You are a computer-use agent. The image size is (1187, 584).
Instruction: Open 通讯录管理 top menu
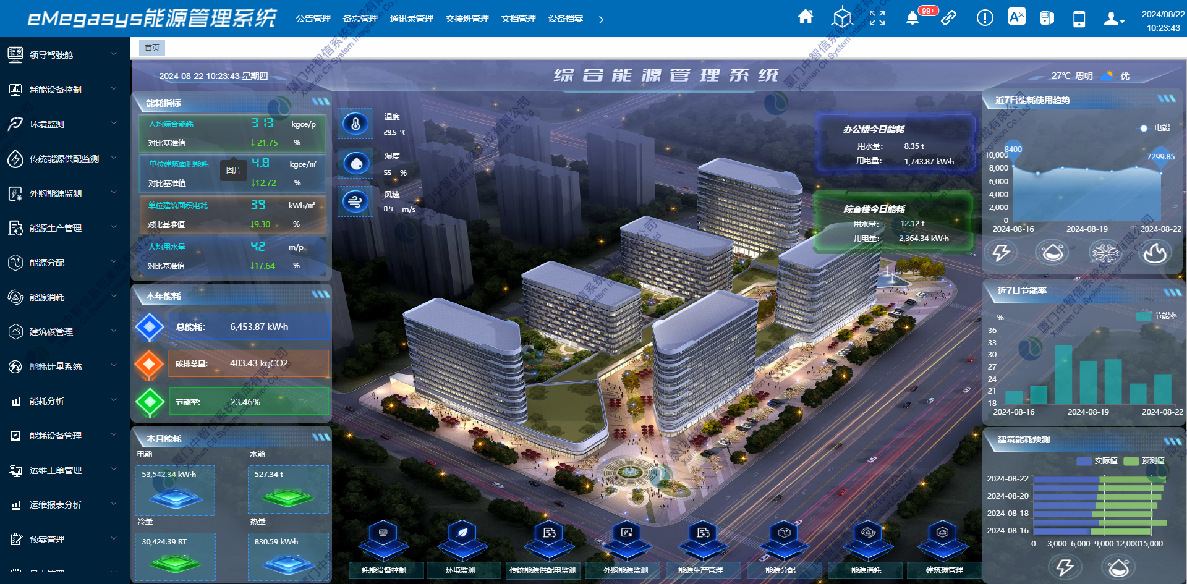tap(412, 19)
